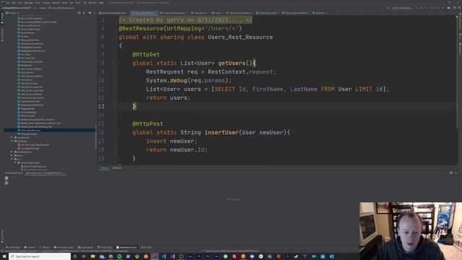Screen dimensions: 462x260
Task: Open the Log Analyzer tool window tab
Action: point(86,247)
